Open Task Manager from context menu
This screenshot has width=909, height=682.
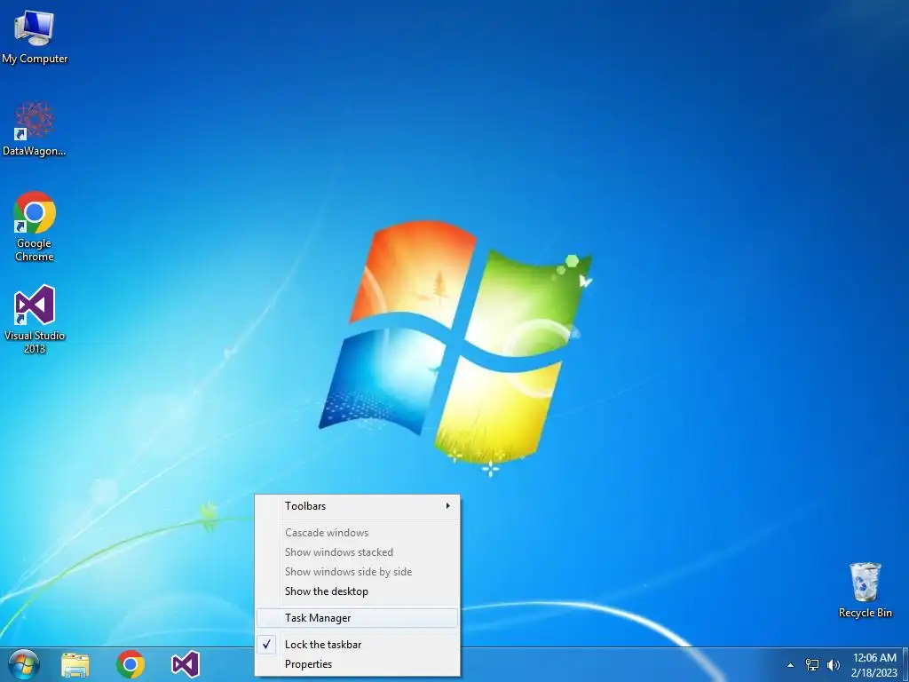click(357, 618)
